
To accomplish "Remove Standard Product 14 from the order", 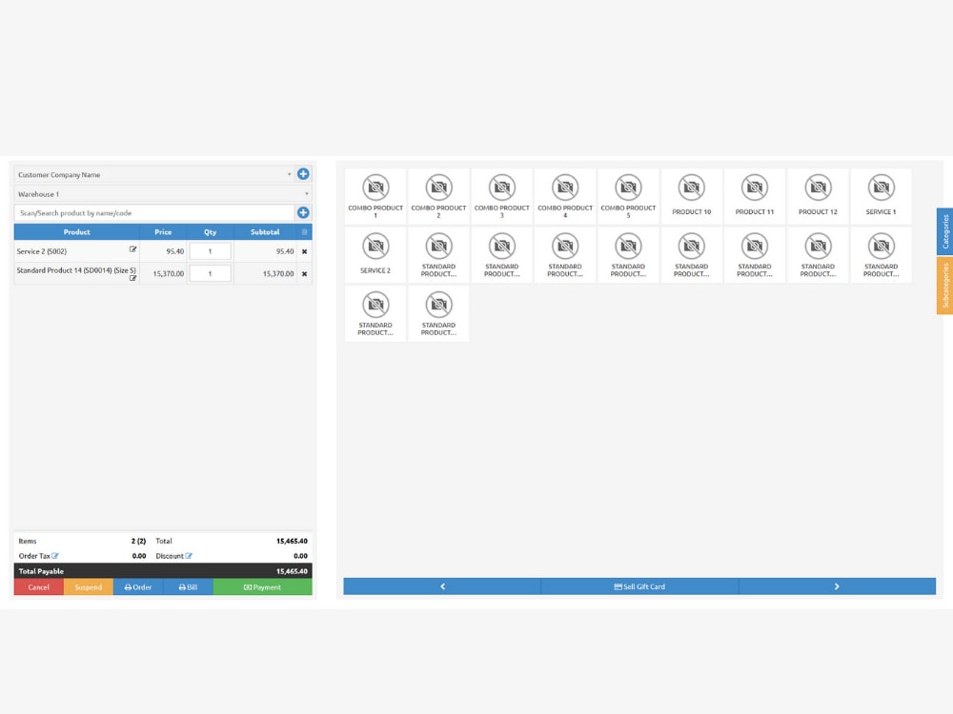I will [305, 274].
